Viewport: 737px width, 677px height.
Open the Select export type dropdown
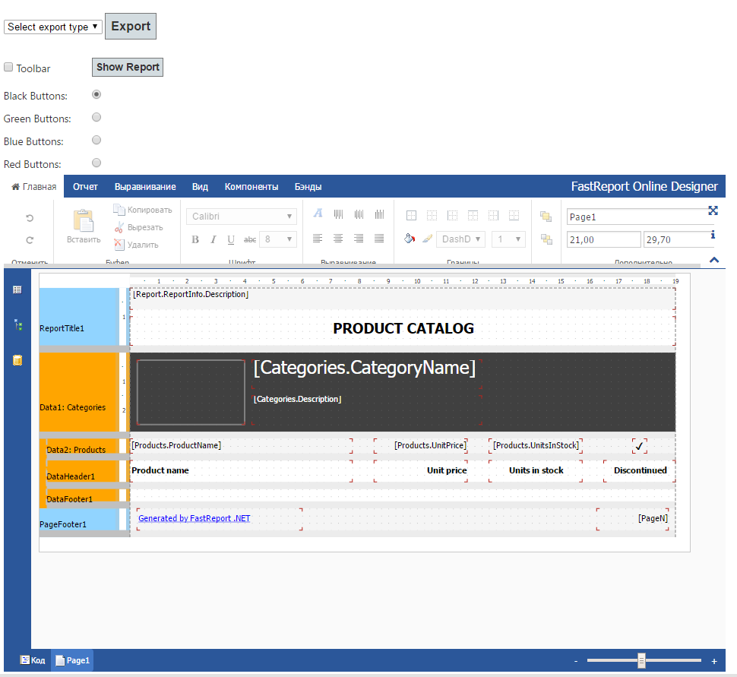point(53,27)
